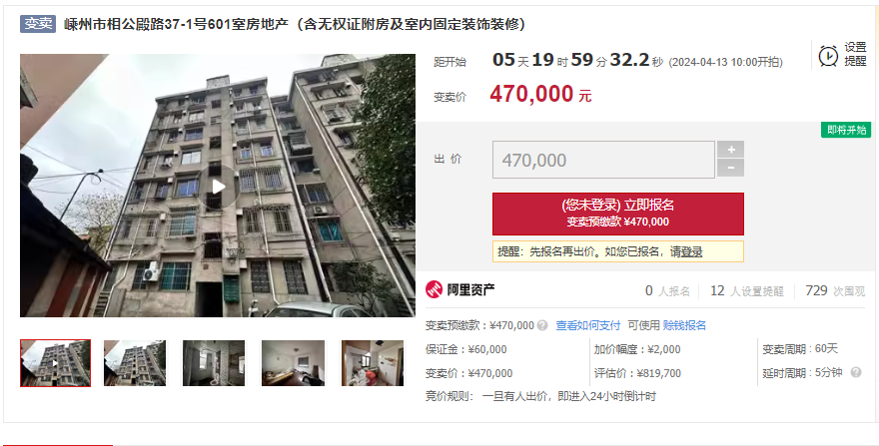Click the 变卖 tag label
Image resolution: width=879 pixels, height=446 pixels.
[38, 24]
